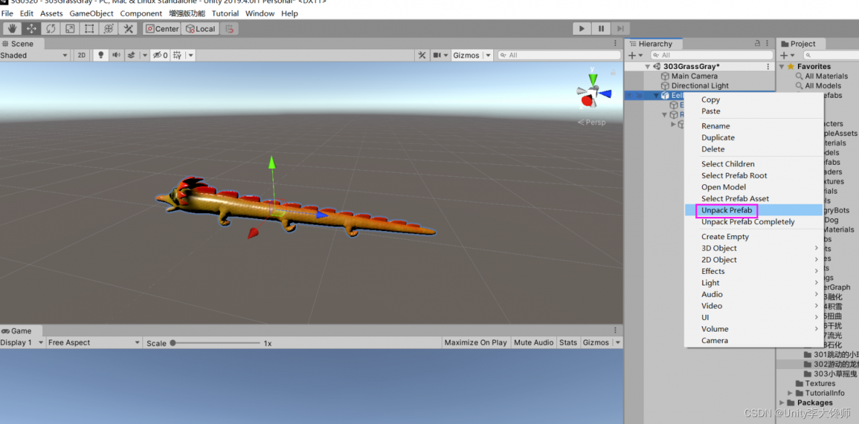Click the Play button
Viewport: 859px width, 424px height.
click(x=582, y=29)
